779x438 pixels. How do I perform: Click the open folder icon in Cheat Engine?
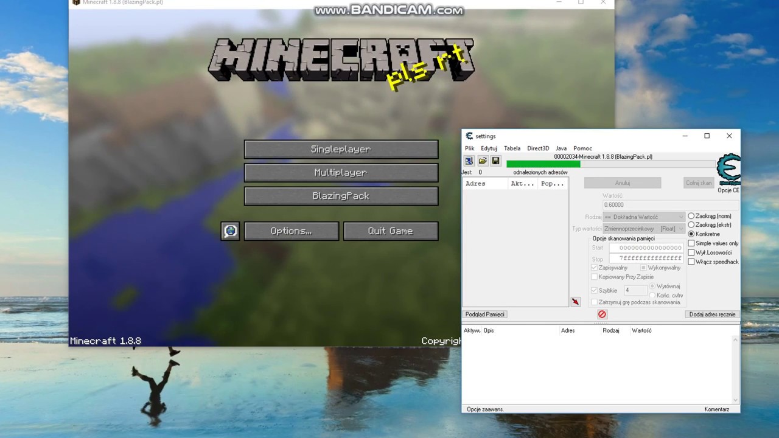tap(482, 161)
